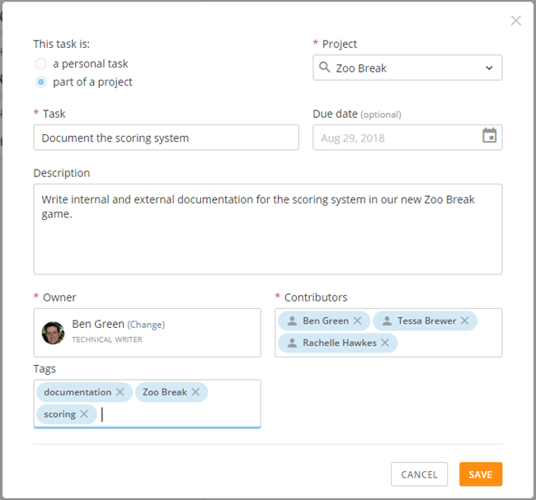
Task: Expand the Project dropdown
Action: click(x=489, y=68)
